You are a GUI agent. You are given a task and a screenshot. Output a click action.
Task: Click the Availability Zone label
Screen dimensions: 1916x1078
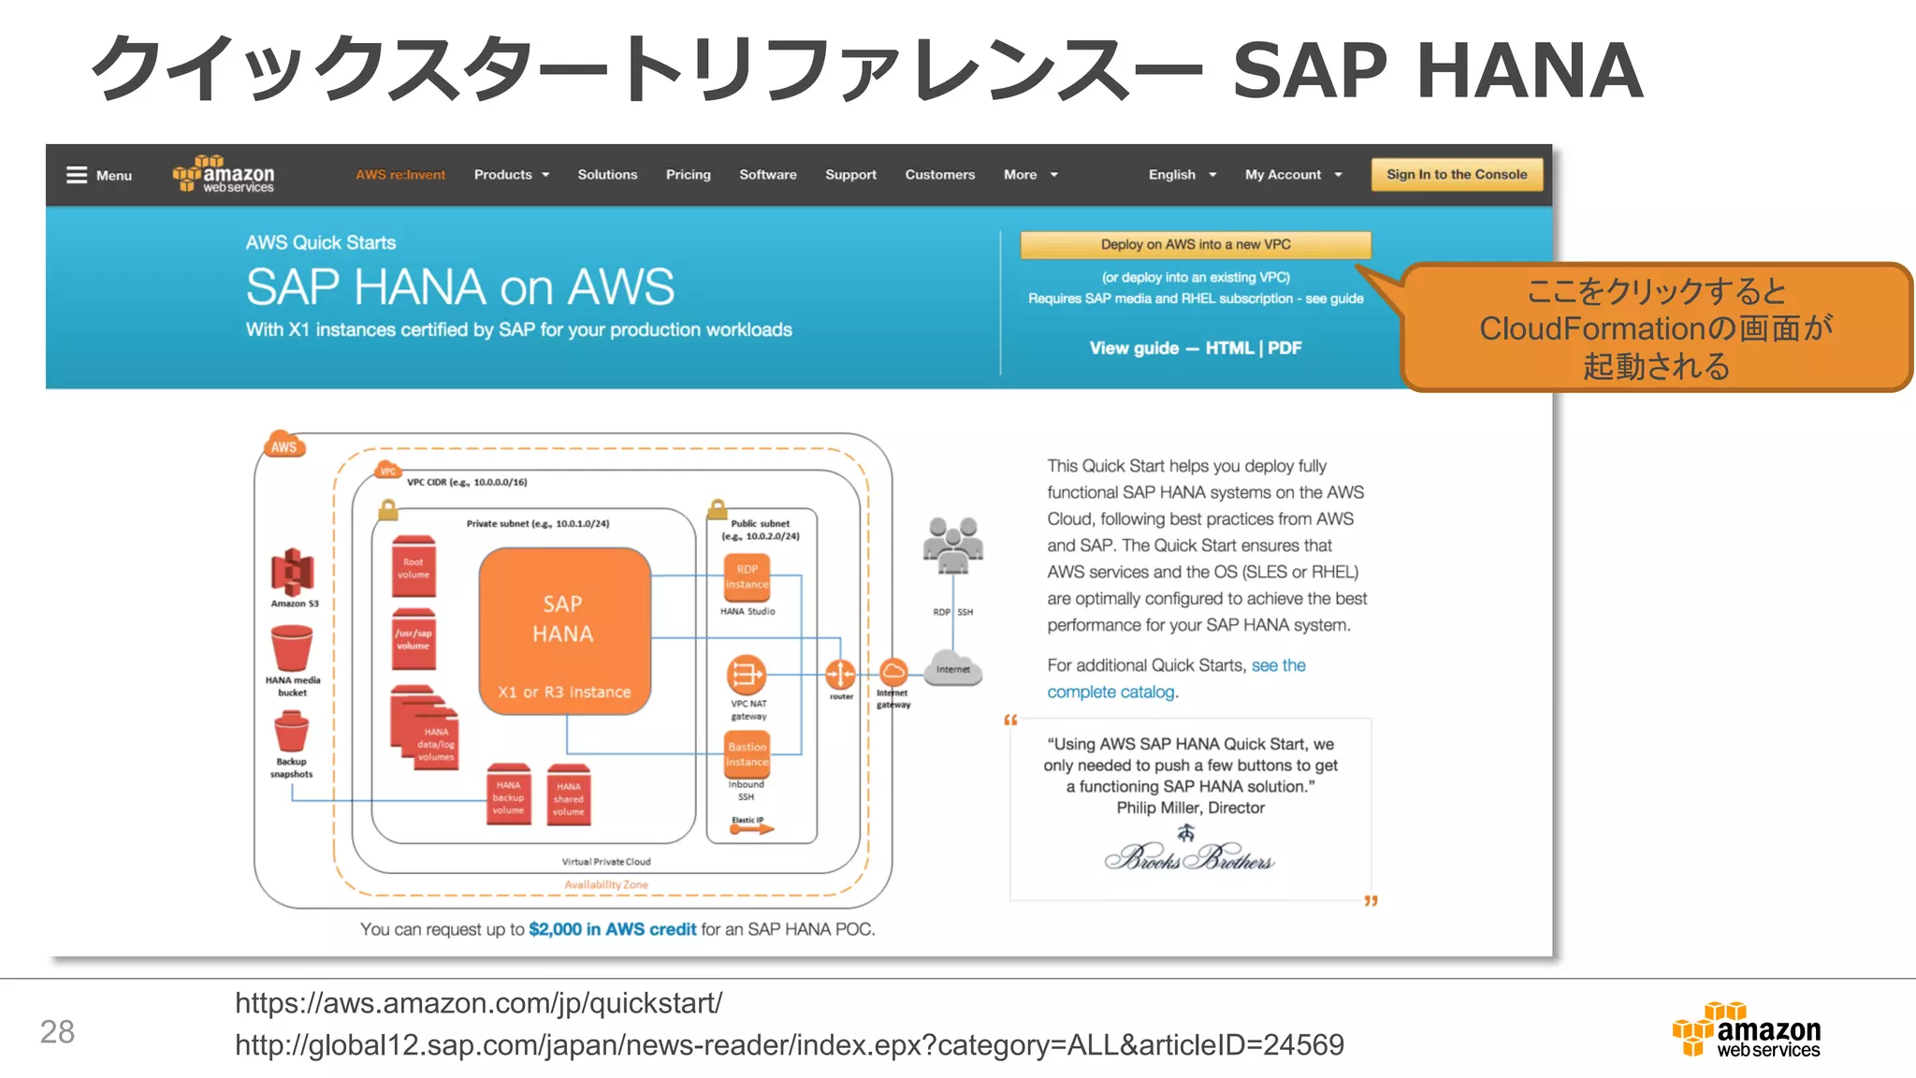coord(606,884)
